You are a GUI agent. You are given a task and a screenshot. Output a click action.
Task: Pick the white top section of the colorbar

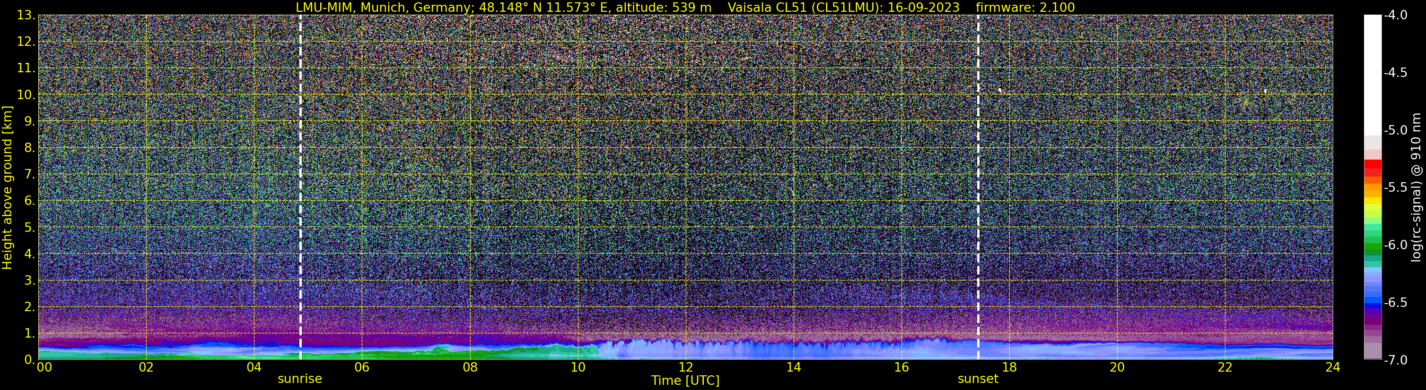click(1373, 75)
